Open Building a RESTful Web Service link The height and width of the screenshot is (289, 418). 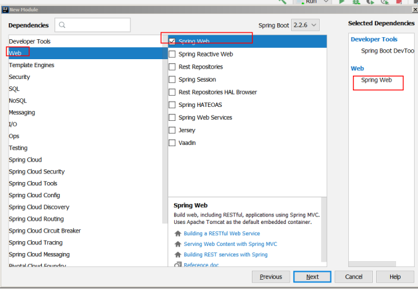coord(222,234)
